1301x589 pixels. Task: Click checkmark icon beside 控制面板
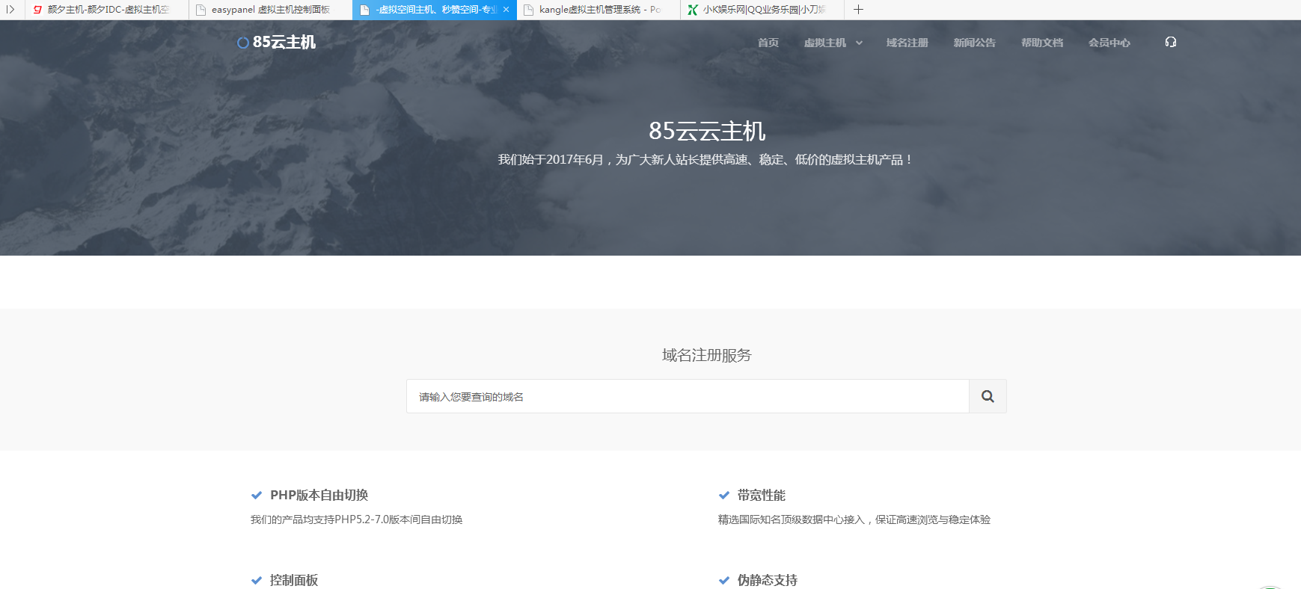click(257, 581)
